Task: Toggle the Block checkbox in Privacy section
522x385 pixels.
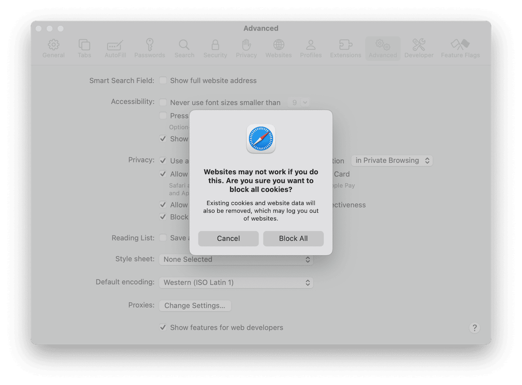Action: click(x=163, y=217)
